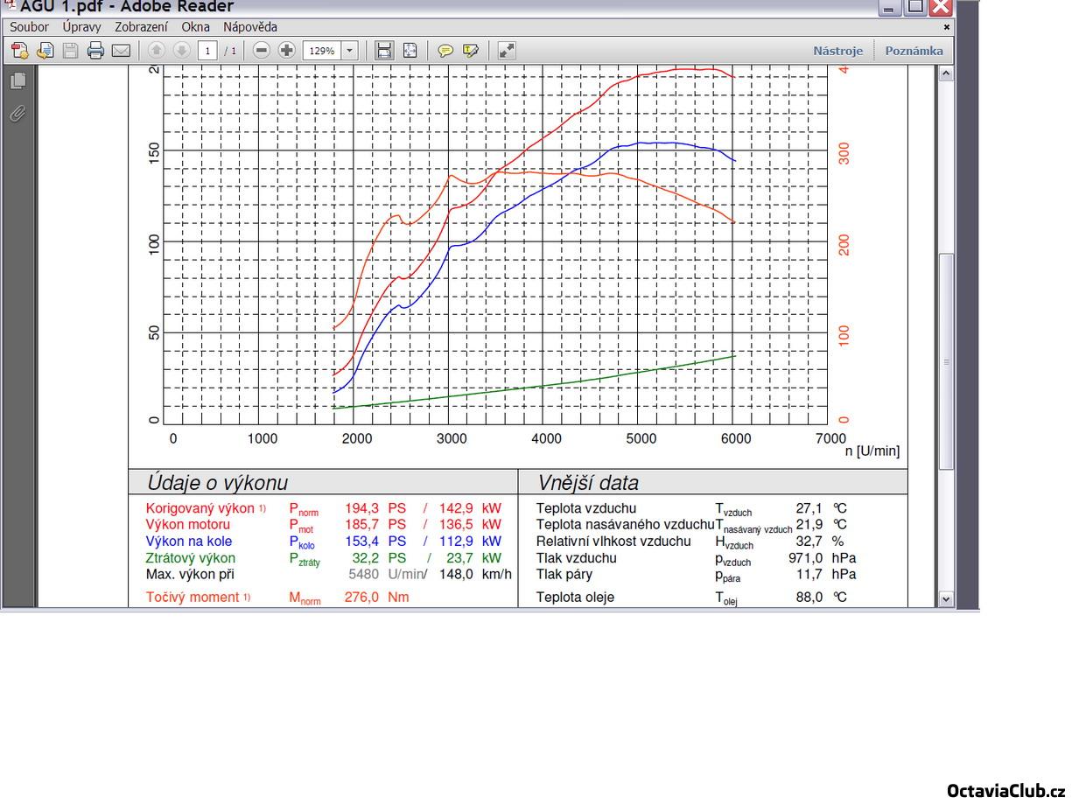
Task: Select the highlight text tool
Action: click(x=471, y=51)
